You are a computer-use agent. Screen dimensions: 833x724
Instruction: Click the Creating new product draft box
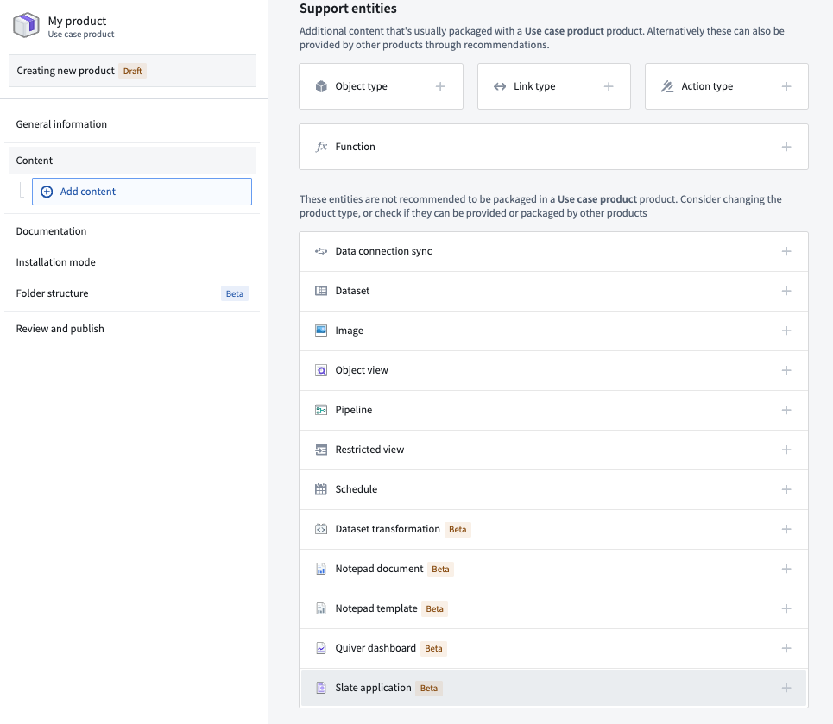coord(132,71)
